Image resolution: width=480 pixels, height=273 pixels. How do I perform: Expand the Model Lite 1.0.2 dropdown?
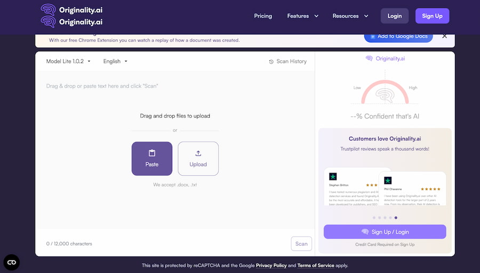(68, 61)
